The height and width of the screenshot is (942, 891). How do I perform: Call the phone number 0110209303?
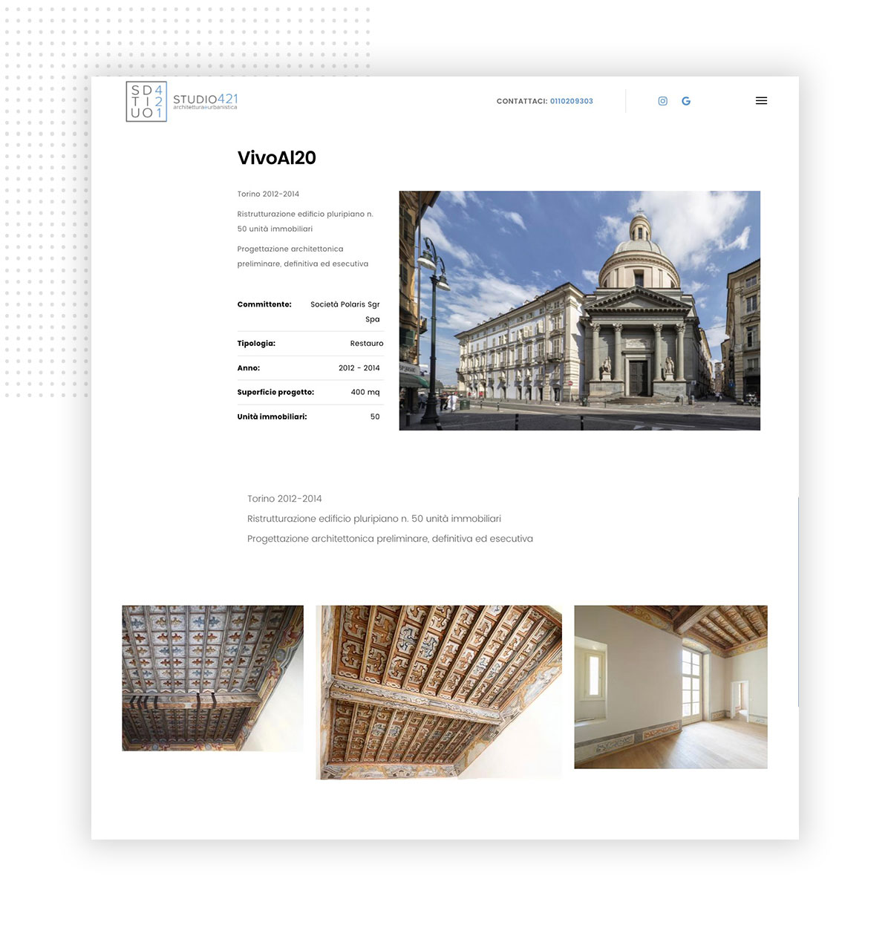[x=572, y=101]
